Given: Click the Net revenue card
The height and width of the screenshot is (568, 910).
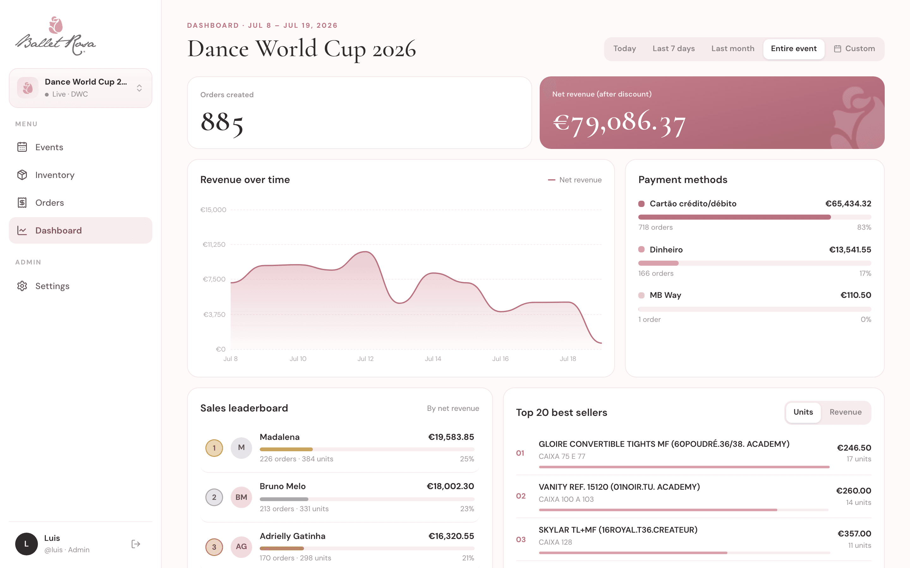Looking at the screenshot, I should click(712, 113).
